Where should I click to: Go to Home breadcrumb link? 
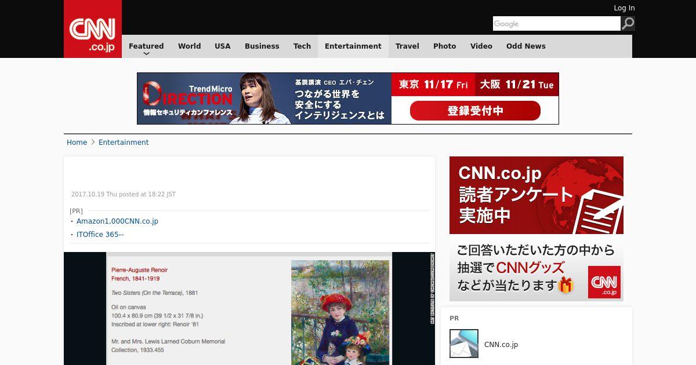pos(77,143)
